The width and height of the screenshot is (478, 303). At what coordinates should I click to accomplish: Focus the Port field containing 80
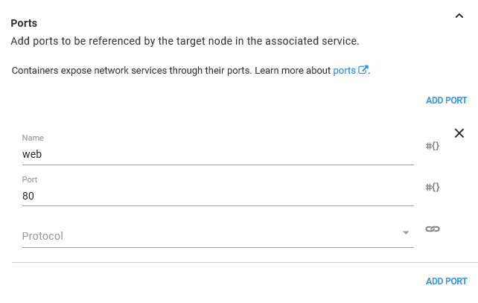[x=217, y=196]
